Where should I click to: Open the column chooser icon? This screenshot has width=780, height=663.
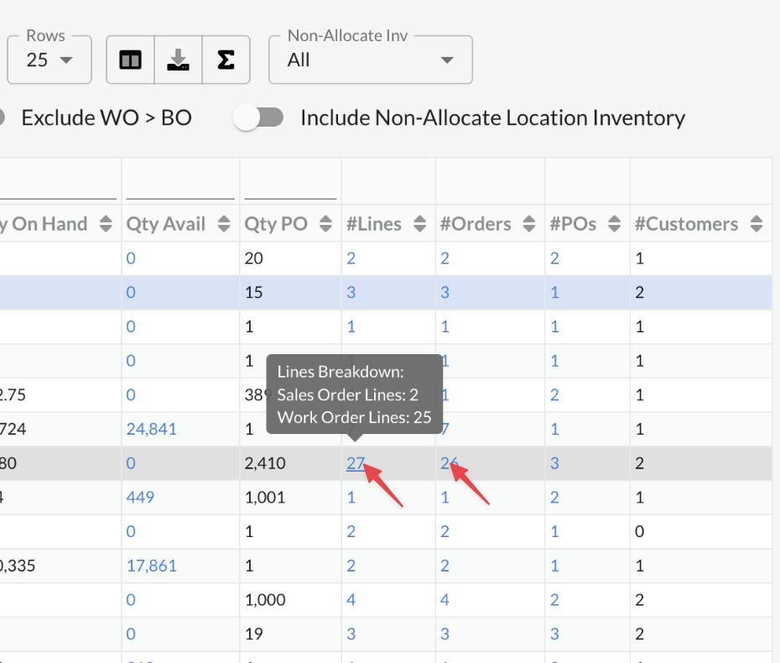click(130, 60)
